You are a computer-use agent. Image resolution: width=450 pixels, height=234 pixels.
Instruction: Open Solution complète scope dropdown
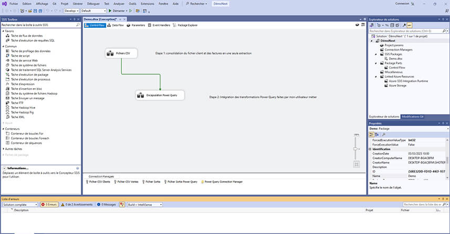(20, 205)
